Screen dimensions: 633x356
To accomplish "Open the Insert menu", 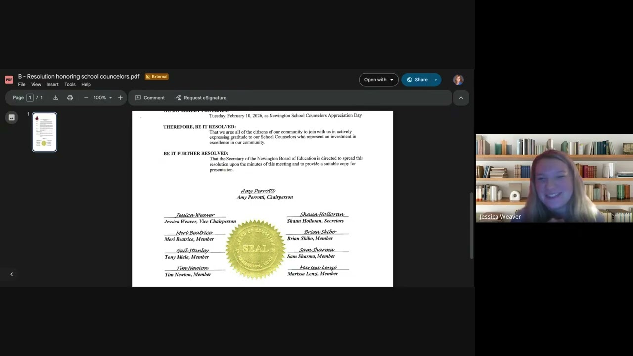I will (x=52, y=84).
